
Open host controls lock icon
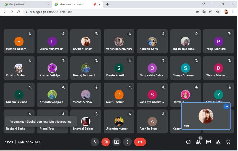229,142
